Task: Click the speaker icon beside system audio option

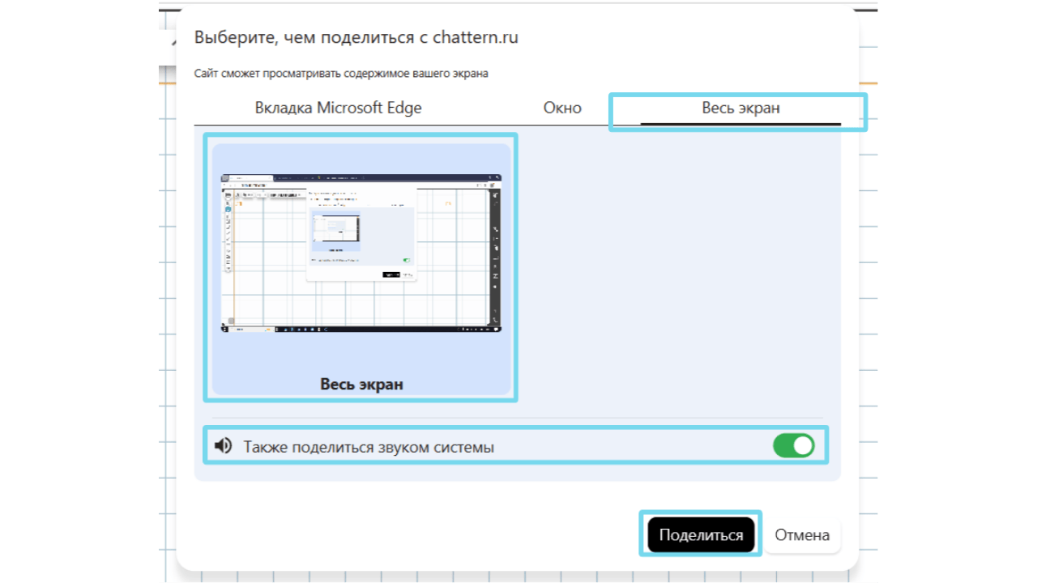Action: pos(223,446)
